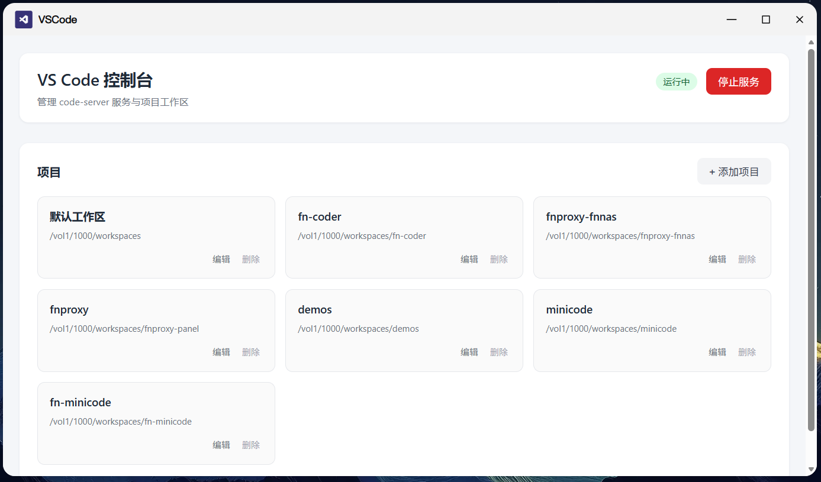Click path /vol1/1000/workspaces/fnproxy-panel
Screen dimensions: 821x482
(x=124, y=329)
